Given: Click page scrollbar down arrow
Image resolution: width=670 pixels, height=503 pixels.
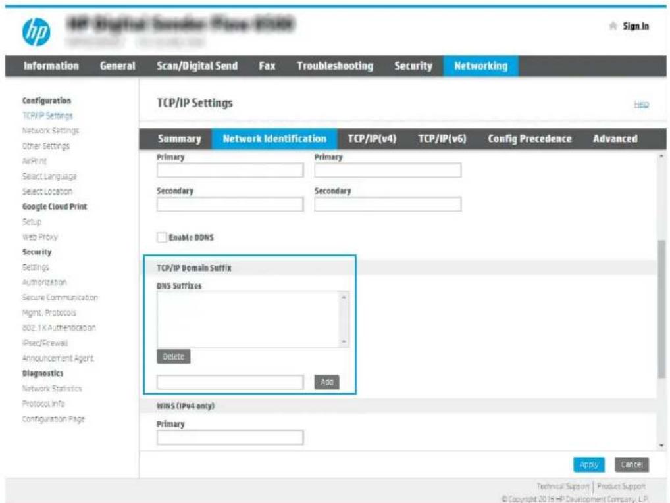Looking at the screenshot, I should click(661, 445).
